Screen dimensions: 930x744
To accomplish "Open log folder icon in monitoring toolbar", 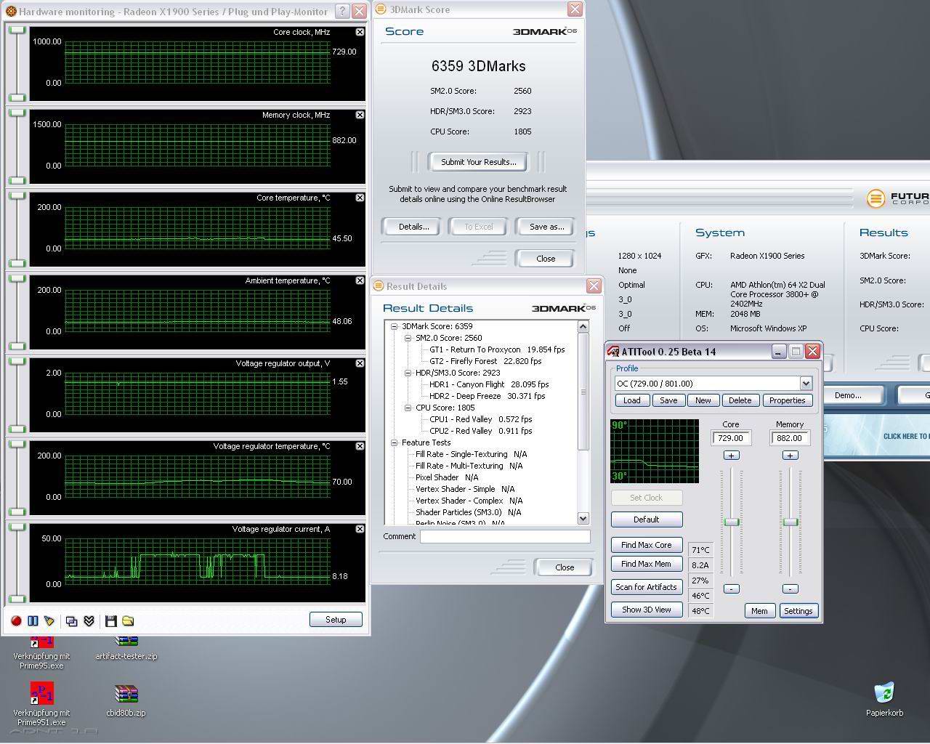I will (128, 620).
